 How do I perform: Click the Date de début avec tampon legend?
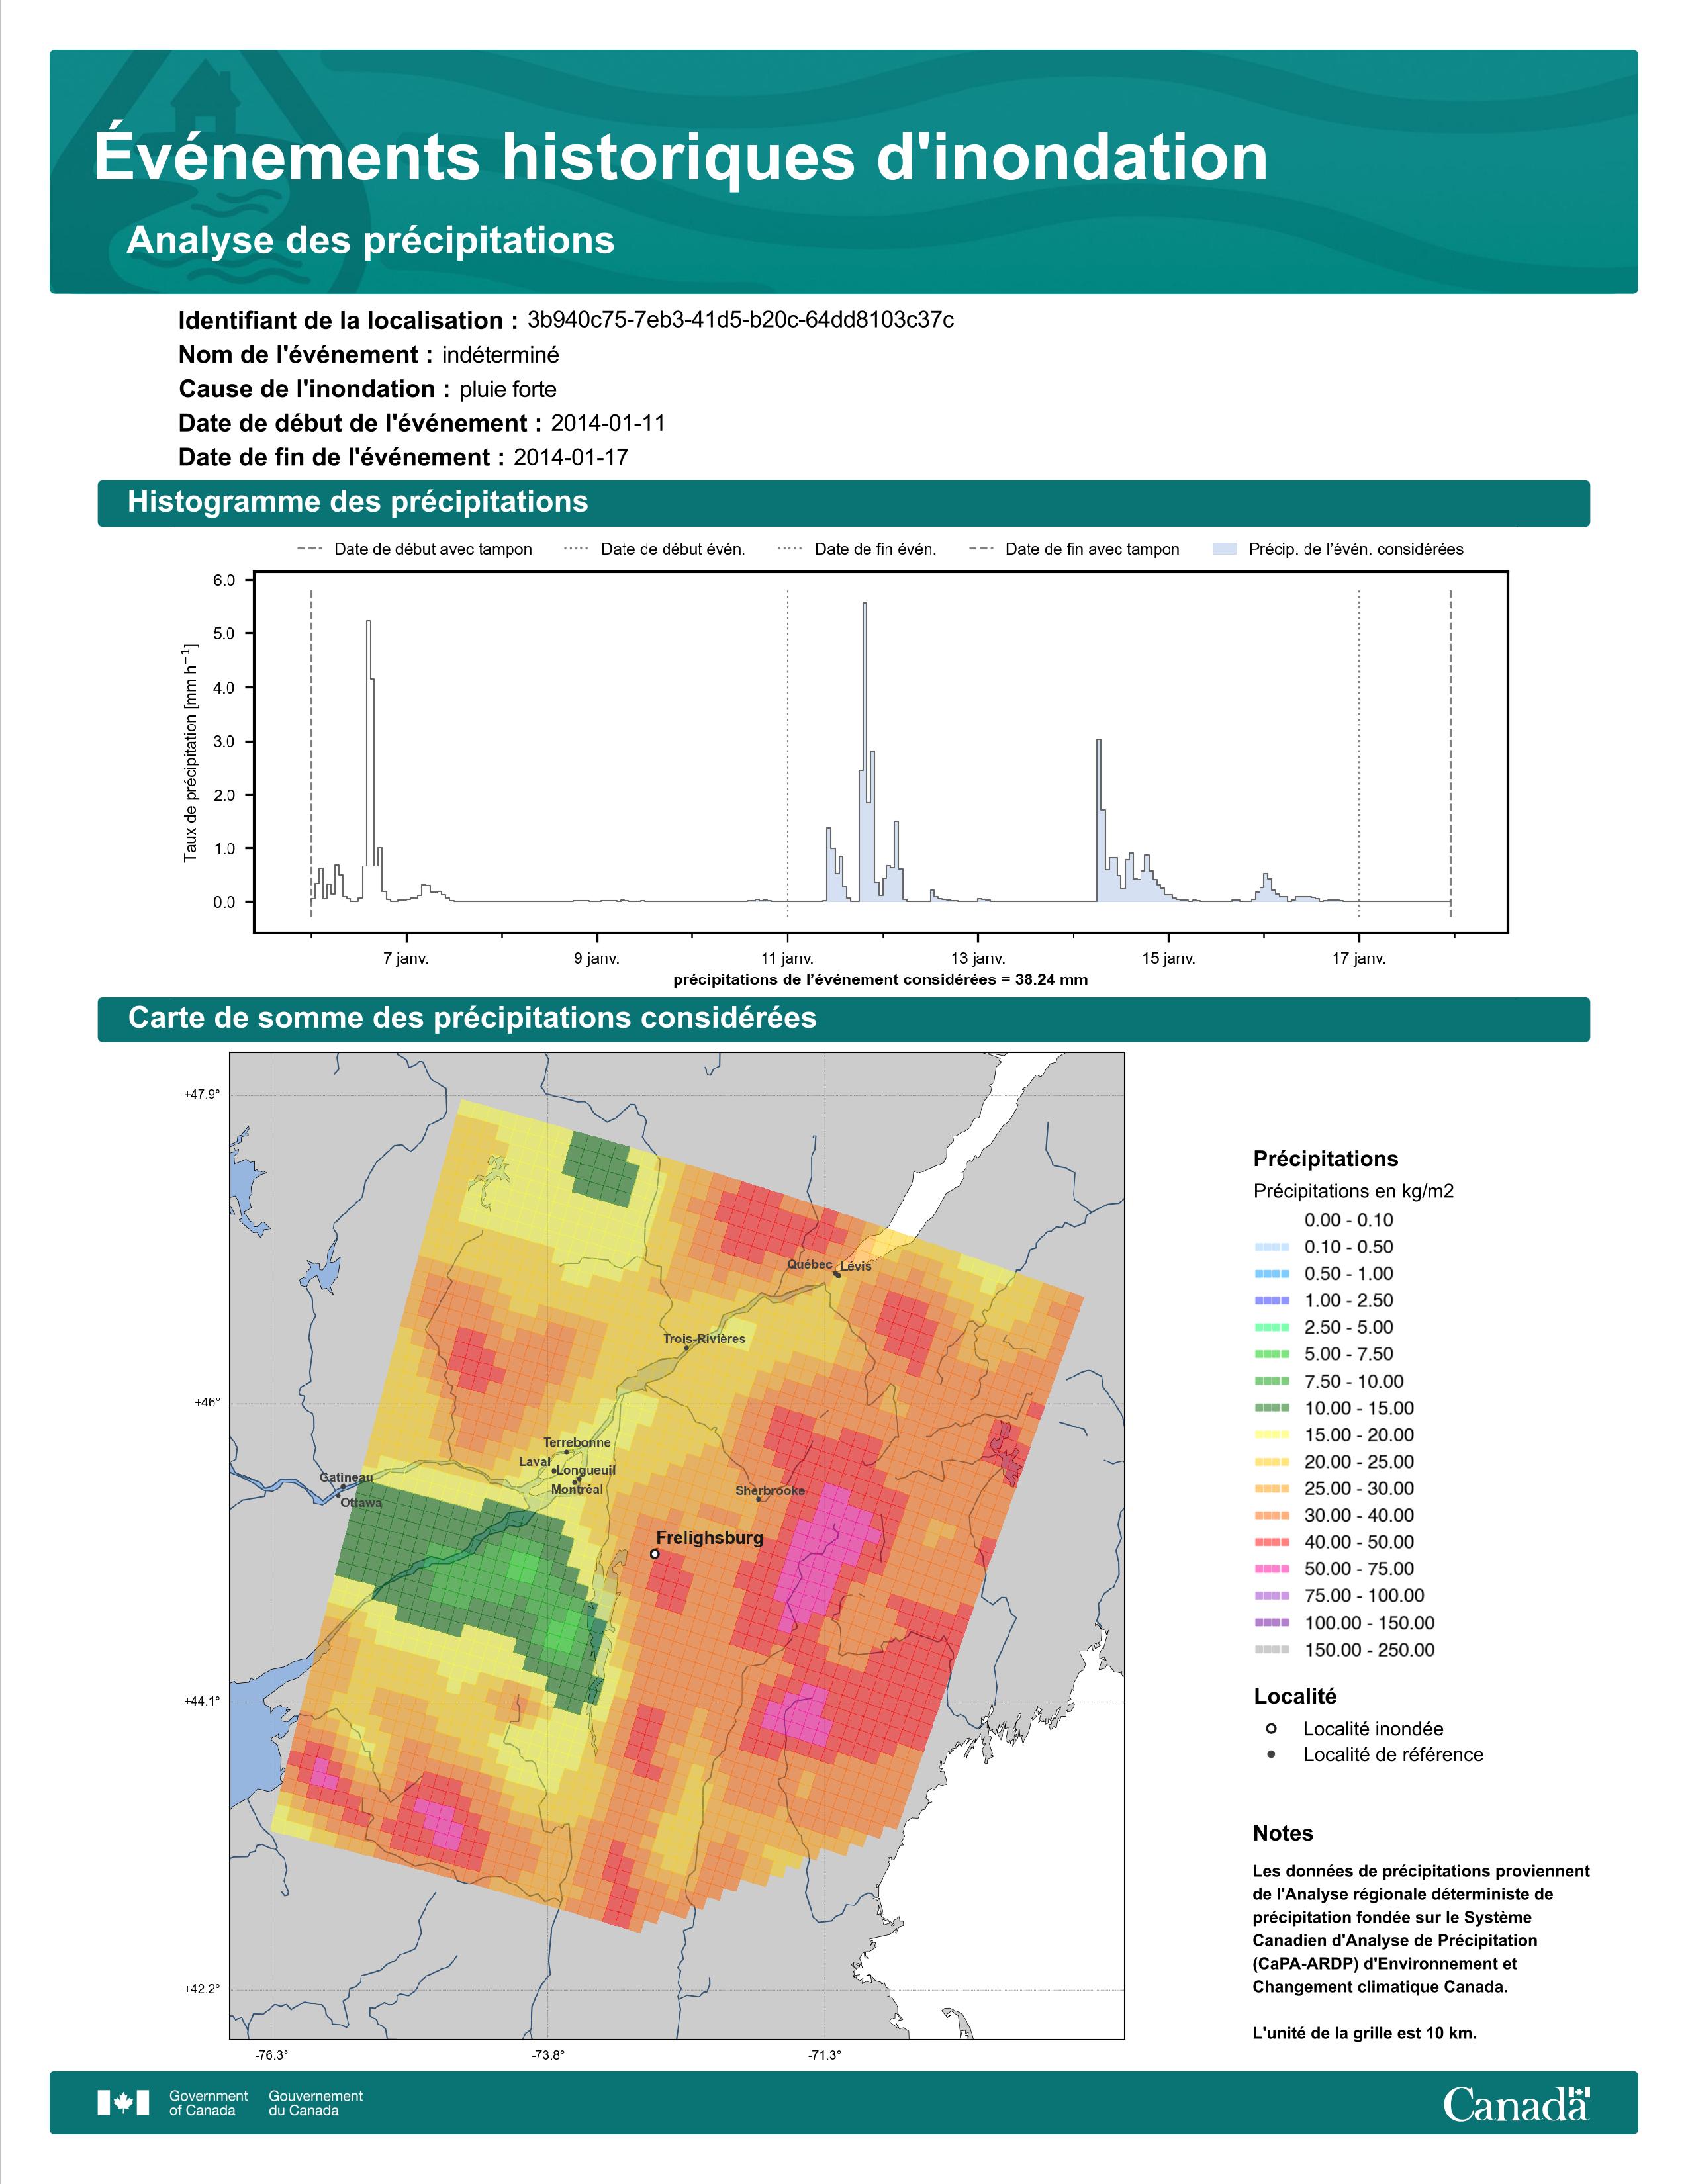point(415,549)
